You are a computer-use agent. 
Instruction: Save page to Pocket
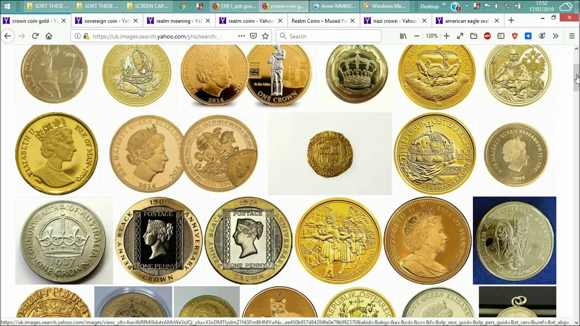253,36
